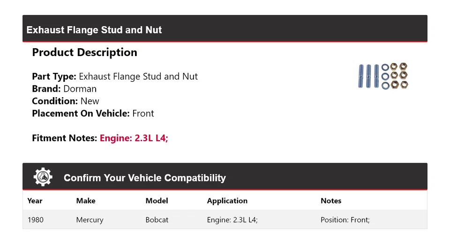
Task: Select the Mercury make cell
Action: click(90, 220)
